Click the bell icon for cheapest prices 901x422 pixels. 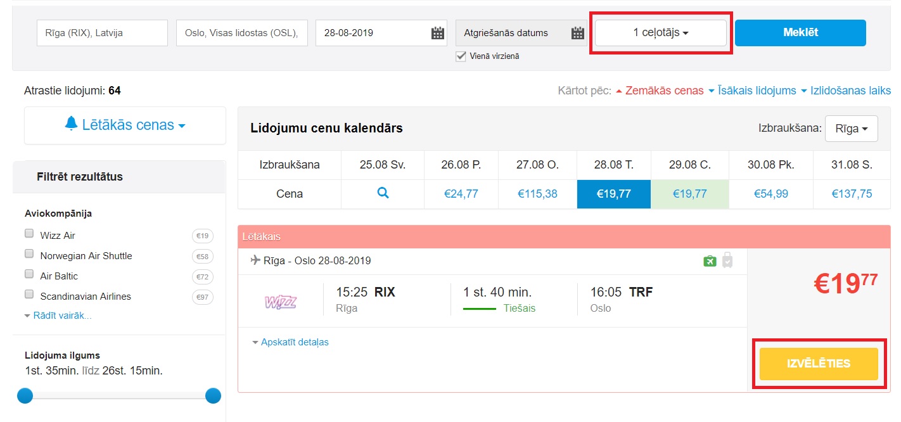pyautogui.click(x=71, y=124)
